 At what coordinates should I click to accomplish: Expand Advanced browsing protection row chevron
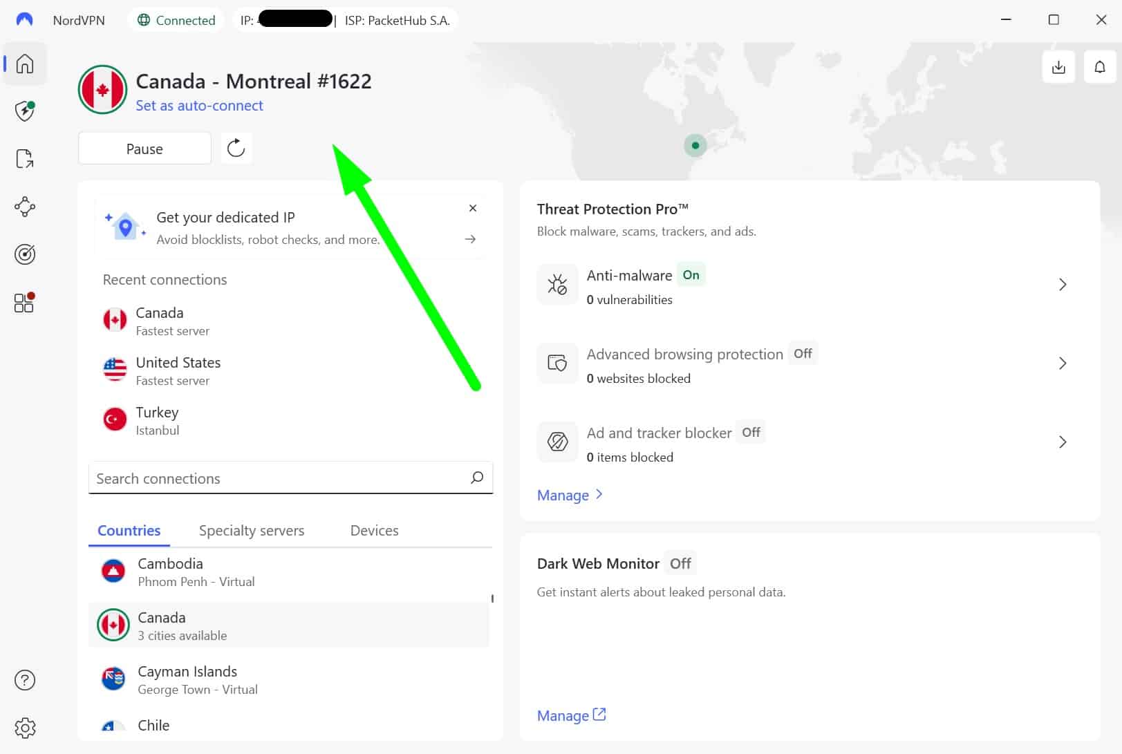(1063, 364)
